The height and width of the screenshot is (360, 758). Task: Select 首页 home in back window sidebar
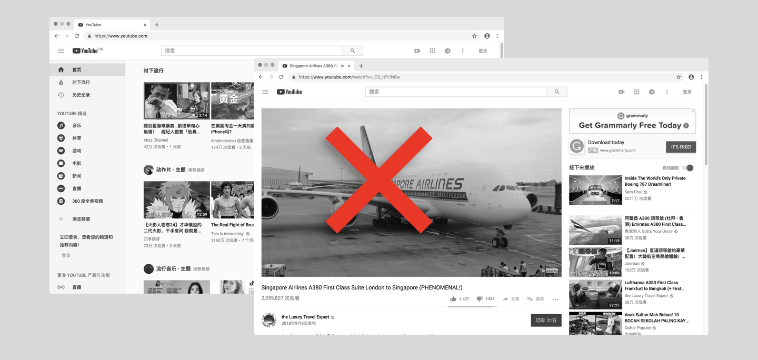87,69
